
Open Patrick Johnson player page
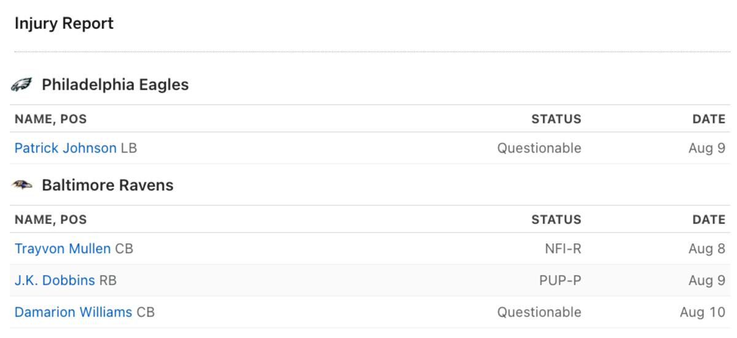point(65,148)
